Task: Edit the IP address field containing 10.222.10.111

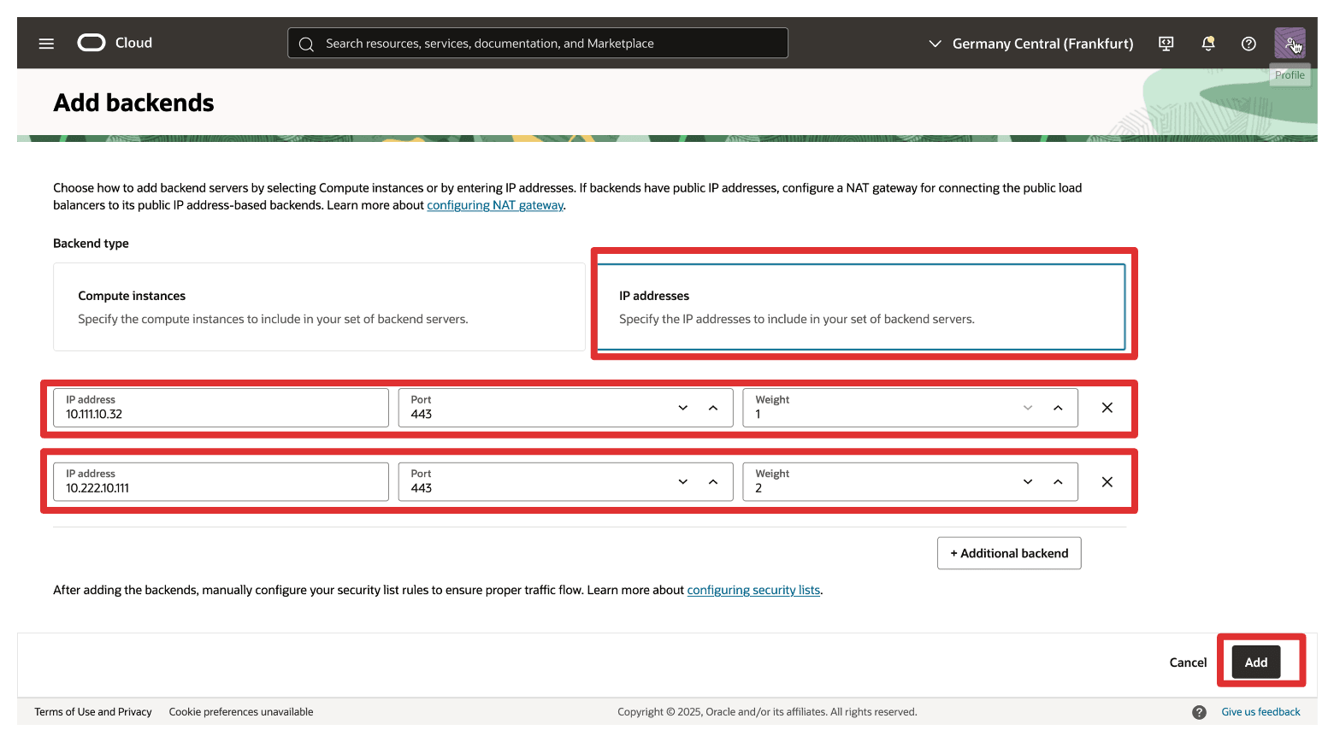Action: pyautogui.click(x=221, y=482)
